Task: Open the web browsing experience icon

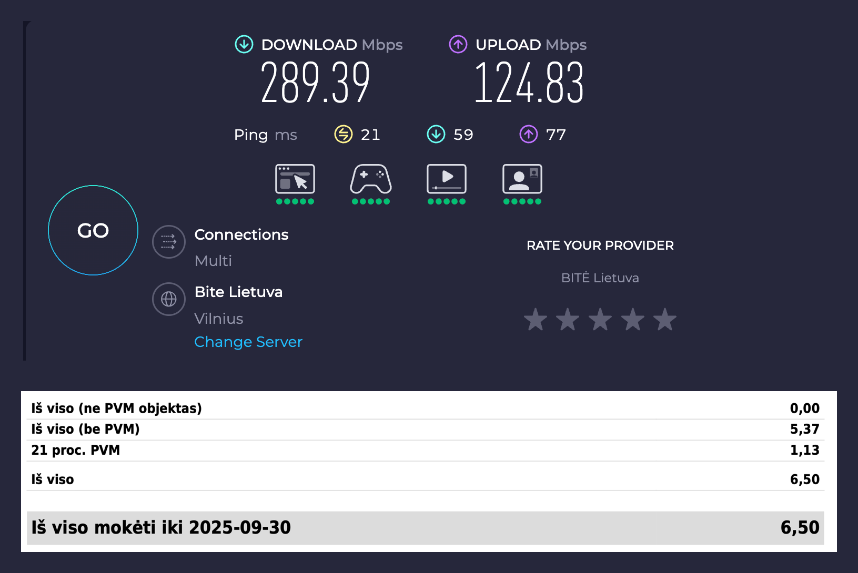Action: coord(295,179)
